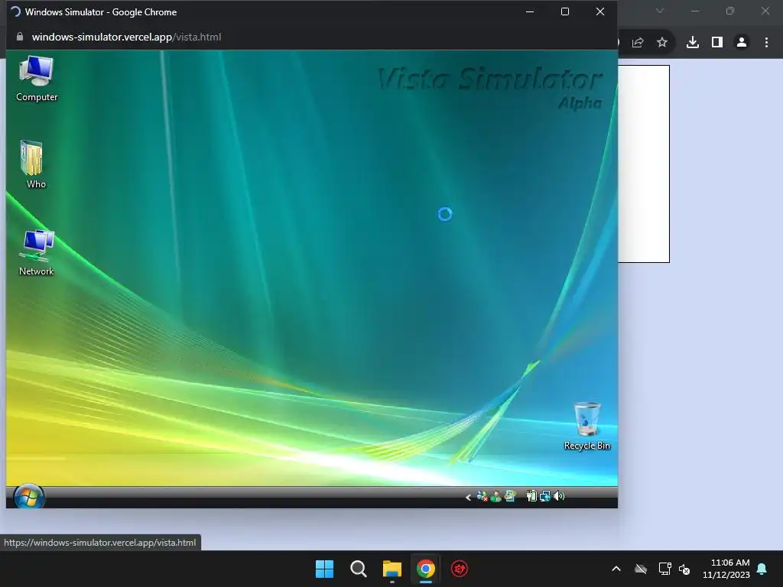This screenshot has height=587, width=783.
Task: Open the clock showing 11:06 AM
Action: click(726, 569)
